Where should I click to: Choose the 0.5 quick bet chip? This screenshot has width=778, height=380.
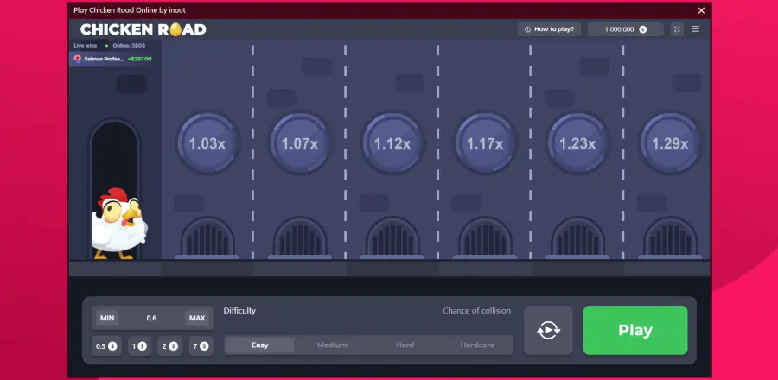point(106,346)
